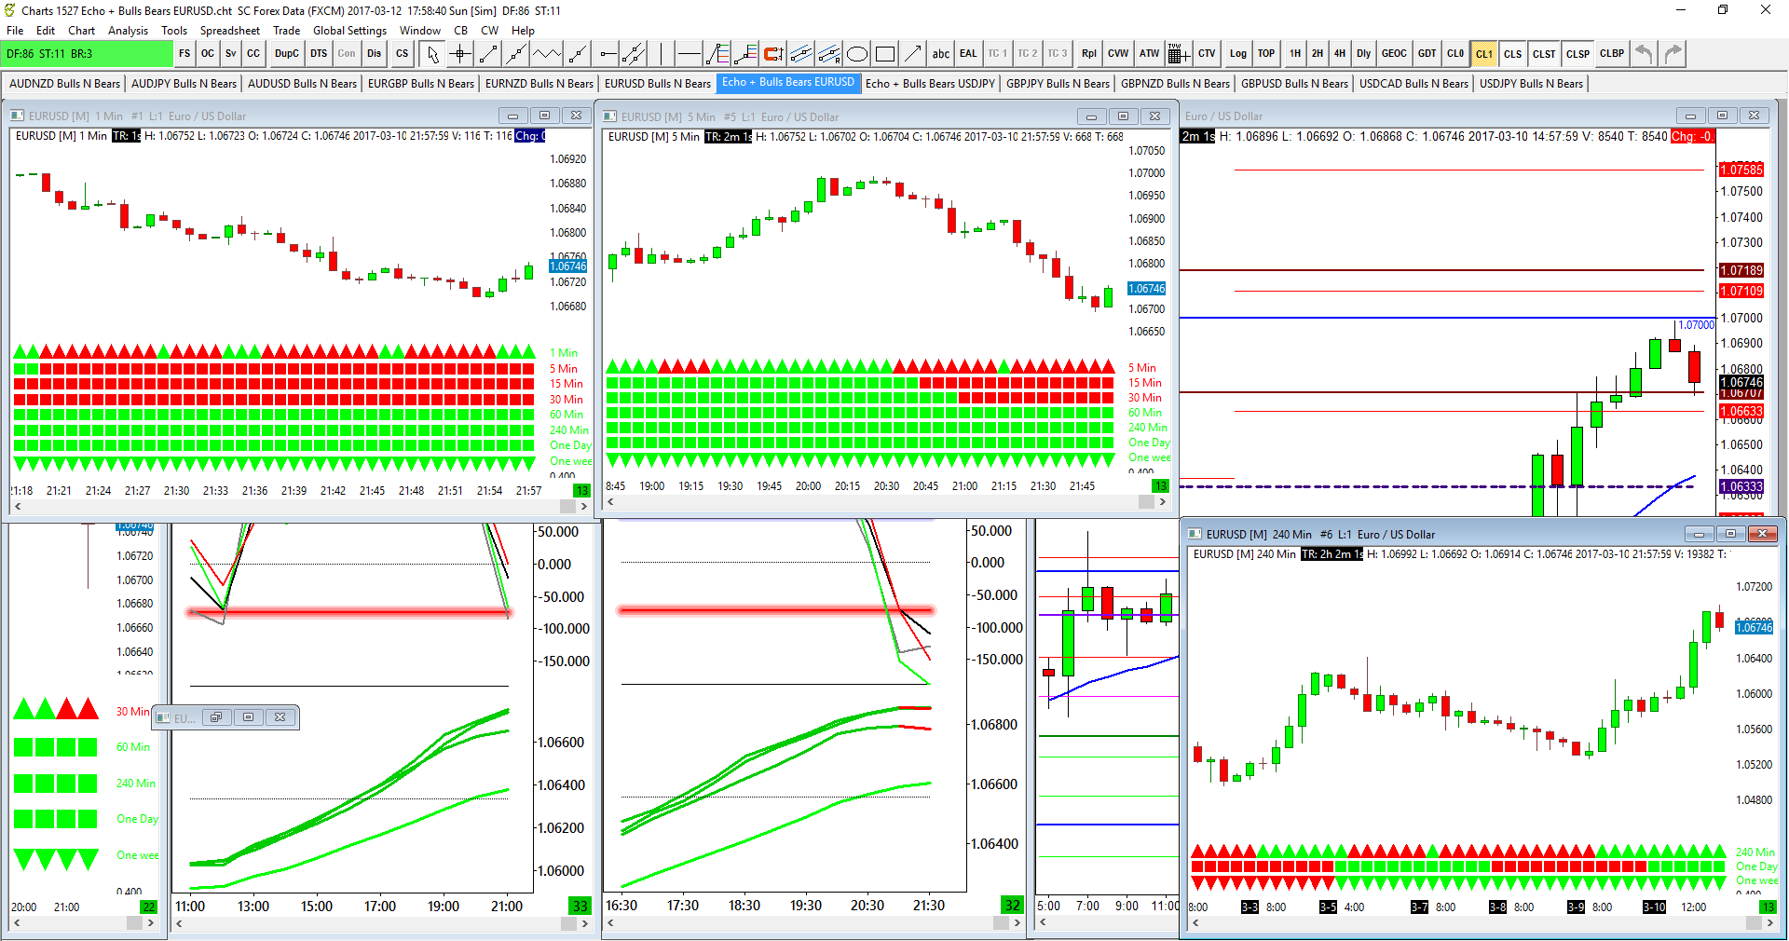Select the stepped projection levels tool
This screenshot has width=1789, height=941.
pyautogui.click(x=745, y=54)
